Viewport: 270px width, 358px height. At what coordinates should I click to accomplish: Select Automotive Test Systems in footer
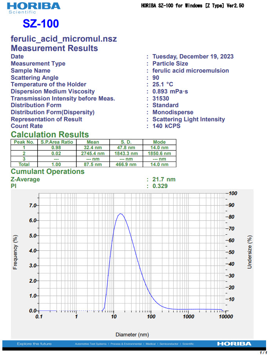coord(91,344)
